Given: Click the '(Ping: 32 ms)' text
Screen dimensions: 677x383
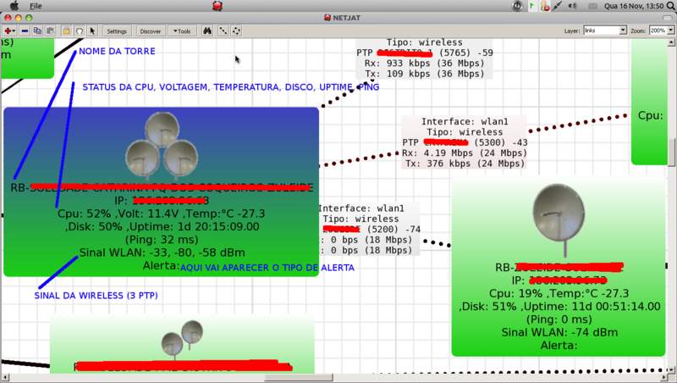Looking at the screenshot, I should tap(162, 240).
